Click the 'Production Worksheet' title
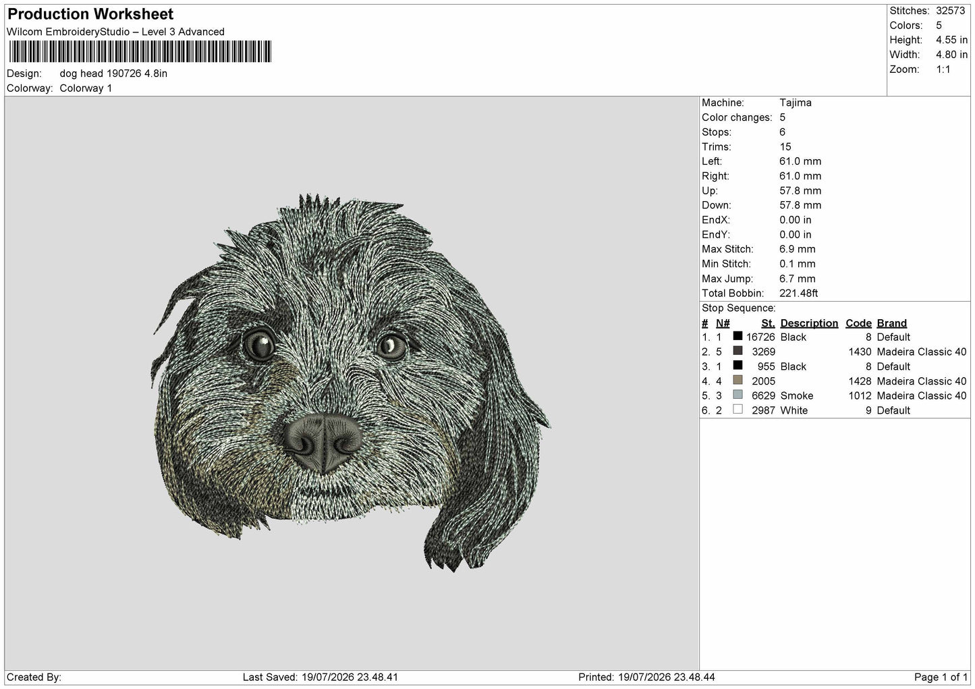This screenshot has height=689, width=975. pos(90,14)
